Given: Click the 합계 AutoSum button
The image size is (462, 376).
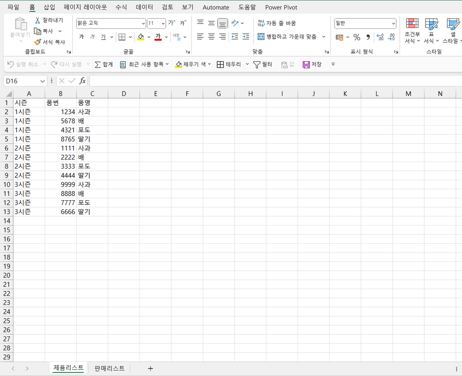Looking at the screenshot, I should tap(104, 65).
